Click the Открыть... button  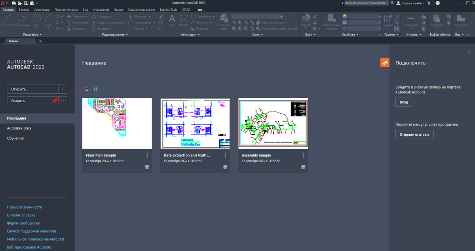coord(32,89)
